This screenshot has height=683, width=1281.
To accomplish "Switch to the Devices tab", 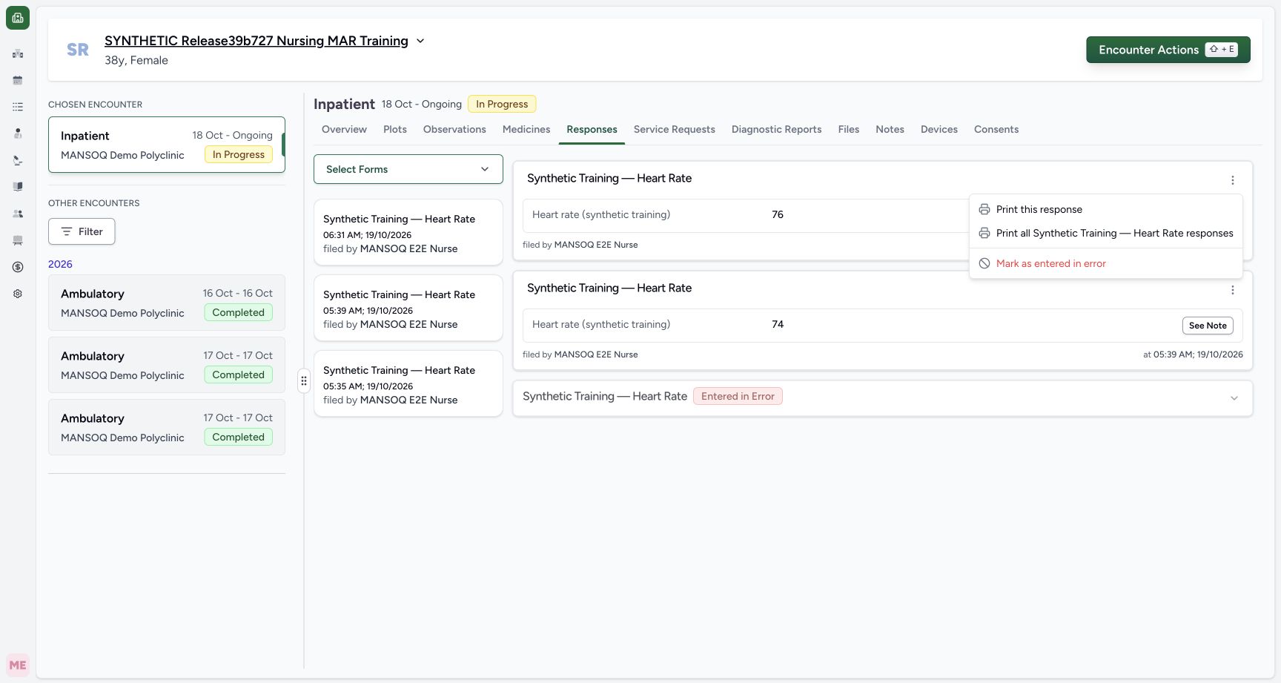I will click(939, 129).
